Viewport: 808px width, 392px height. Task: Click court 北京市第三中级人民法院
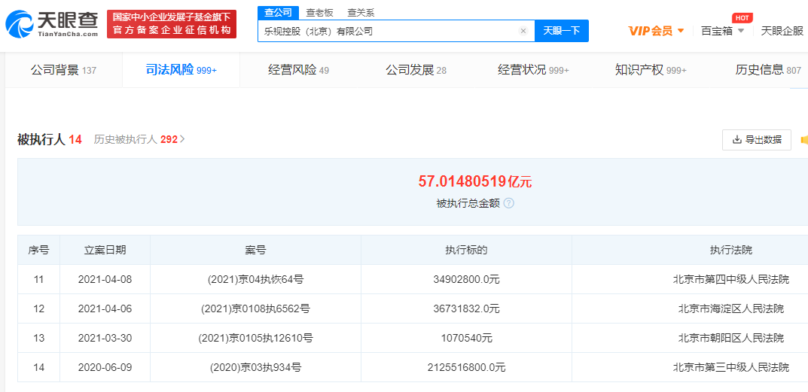(x=730, y=368)
